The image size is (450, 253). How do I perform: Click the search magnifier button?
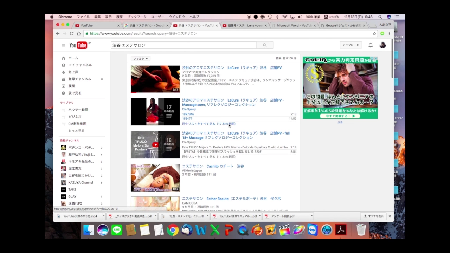[x=265, y=45]
